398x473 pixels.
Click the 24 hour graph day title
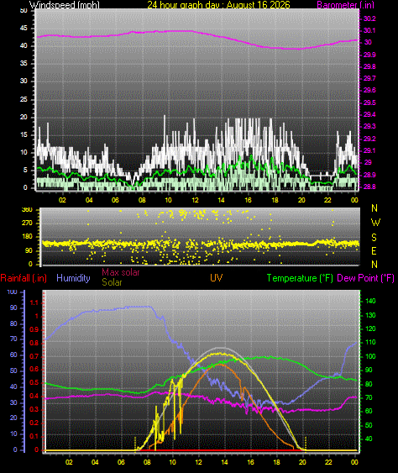tap(218, 4)
